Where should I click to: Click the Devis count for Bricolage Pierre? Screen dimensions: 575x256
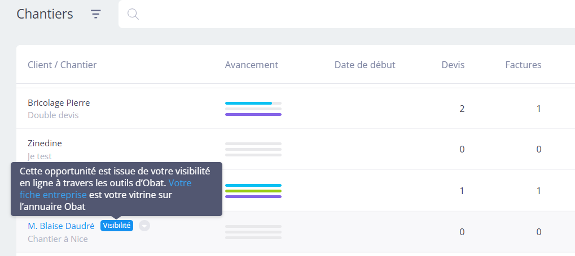[x=462, y=109]
